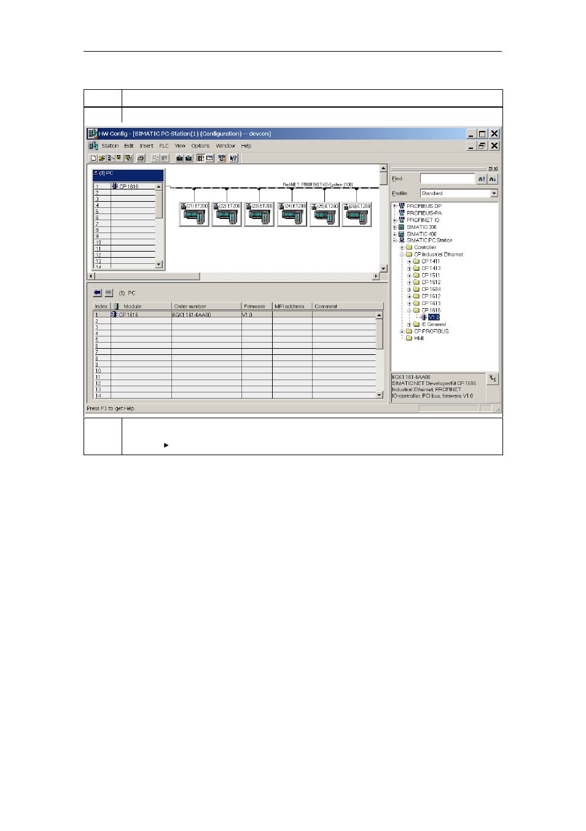
Task: Click the Search Up icon beside Find
Action: click(x=482, y=179)
